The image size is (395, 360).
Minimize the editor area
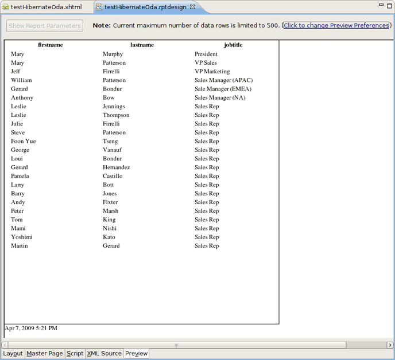381,5
